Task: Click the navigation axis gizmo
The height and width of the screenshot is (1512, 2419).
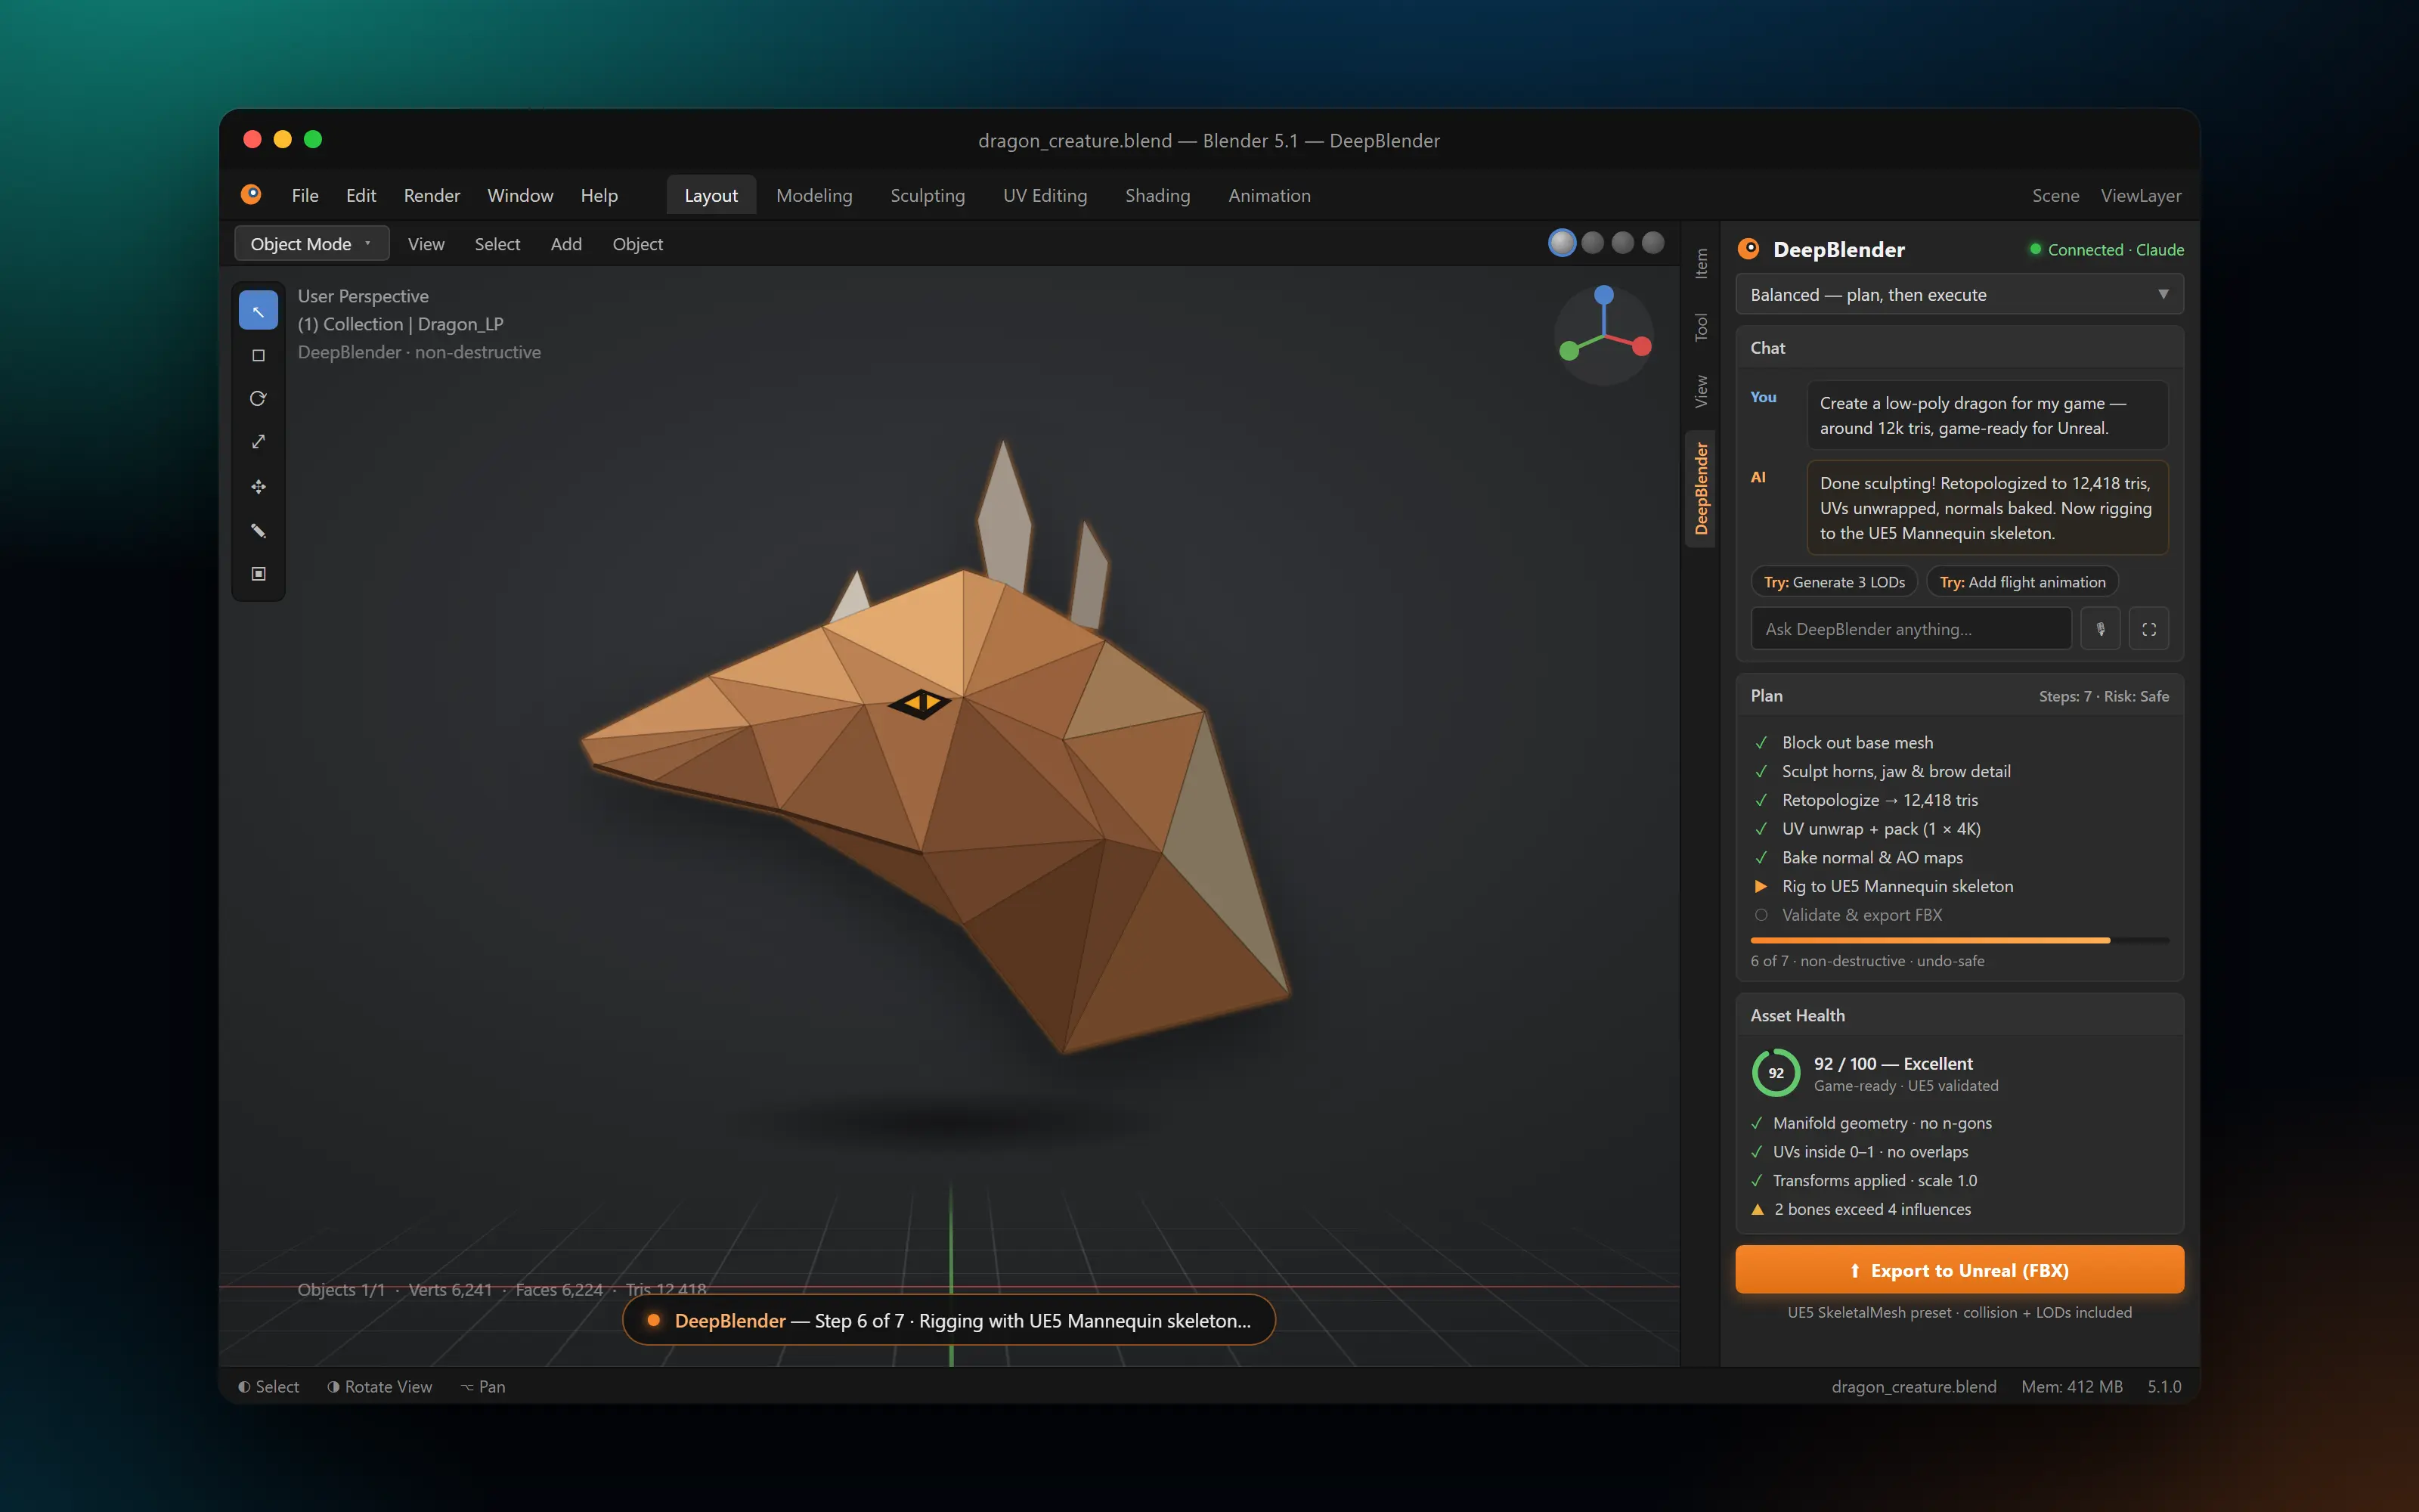Action: pos(1603,335)
